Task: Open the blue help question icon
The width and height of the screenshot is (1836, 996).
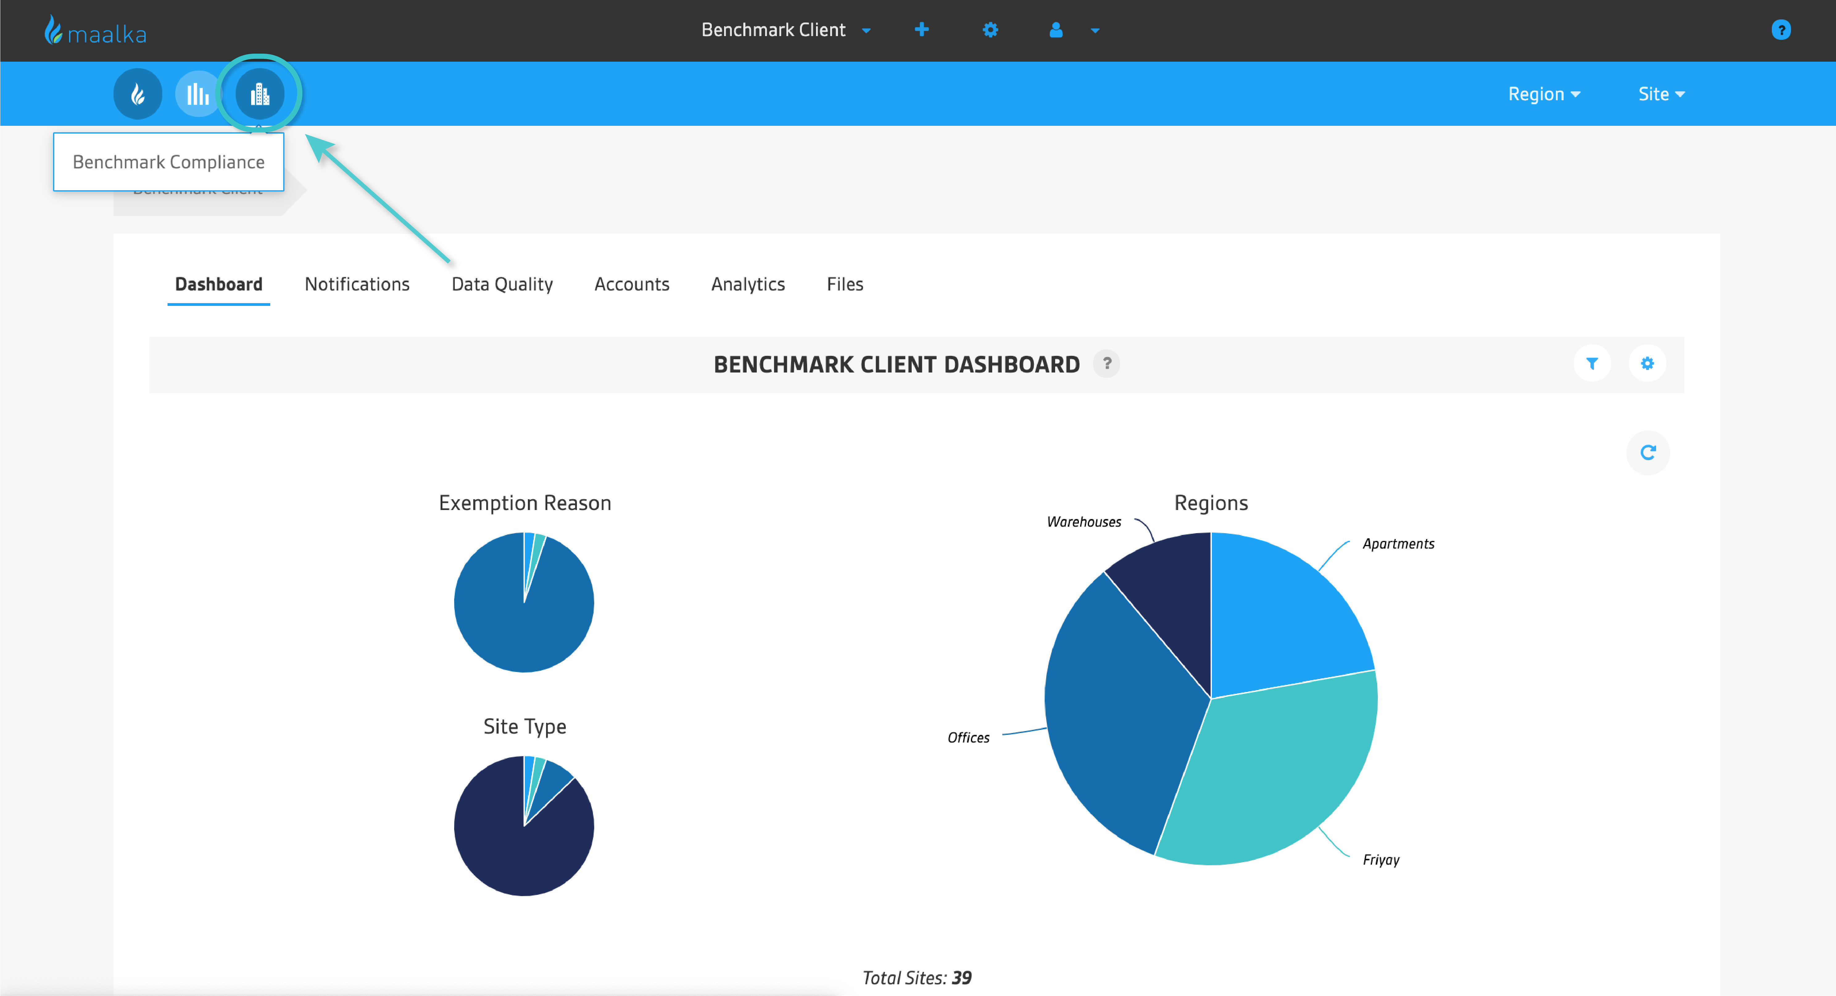Action: [1780, 30]
